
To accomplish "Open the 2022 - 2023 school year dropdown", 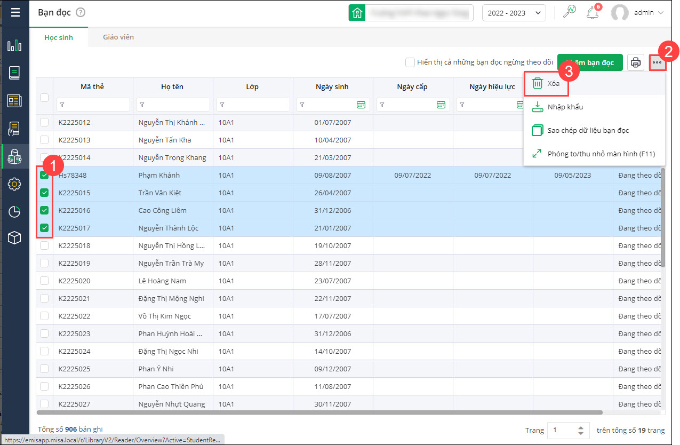I will click(x=514, y=13).
